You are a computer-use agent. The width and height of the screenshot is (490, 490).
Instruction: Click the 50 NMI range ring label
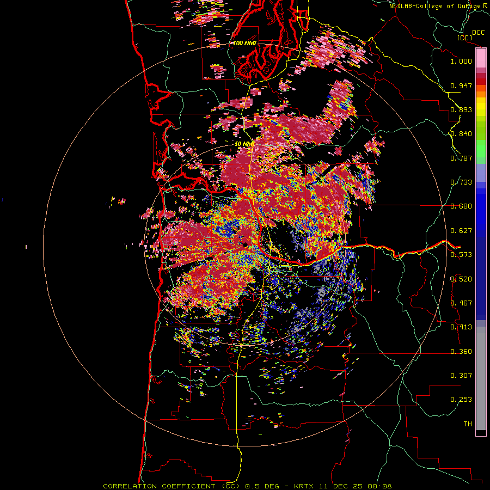click(x=244, y=144)
